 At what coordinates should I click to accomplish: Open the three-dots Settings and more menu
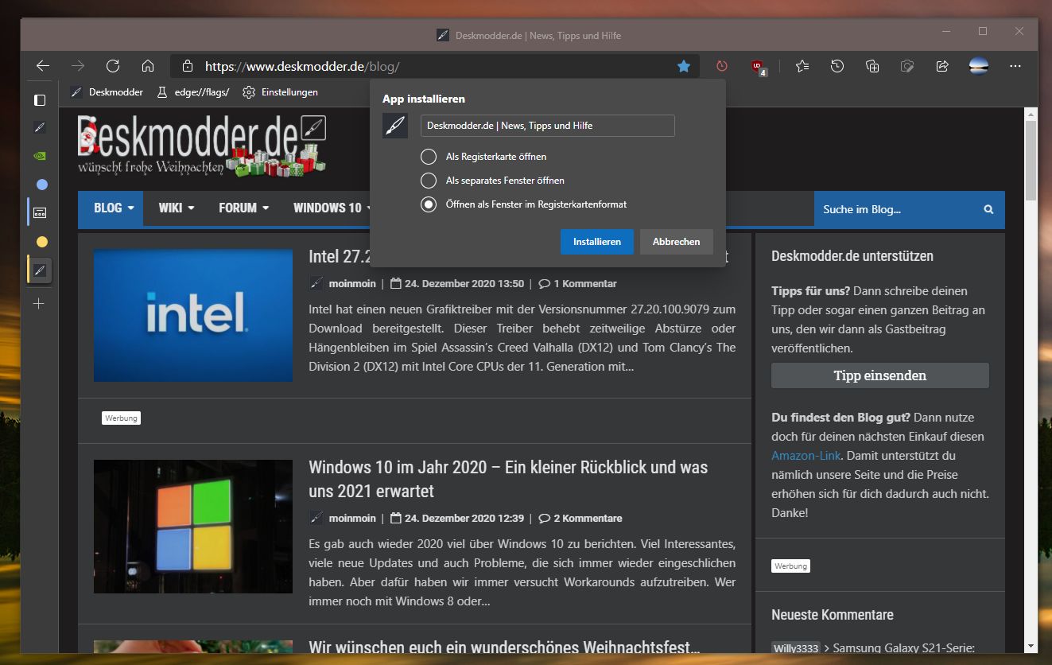click(1015, 66)
